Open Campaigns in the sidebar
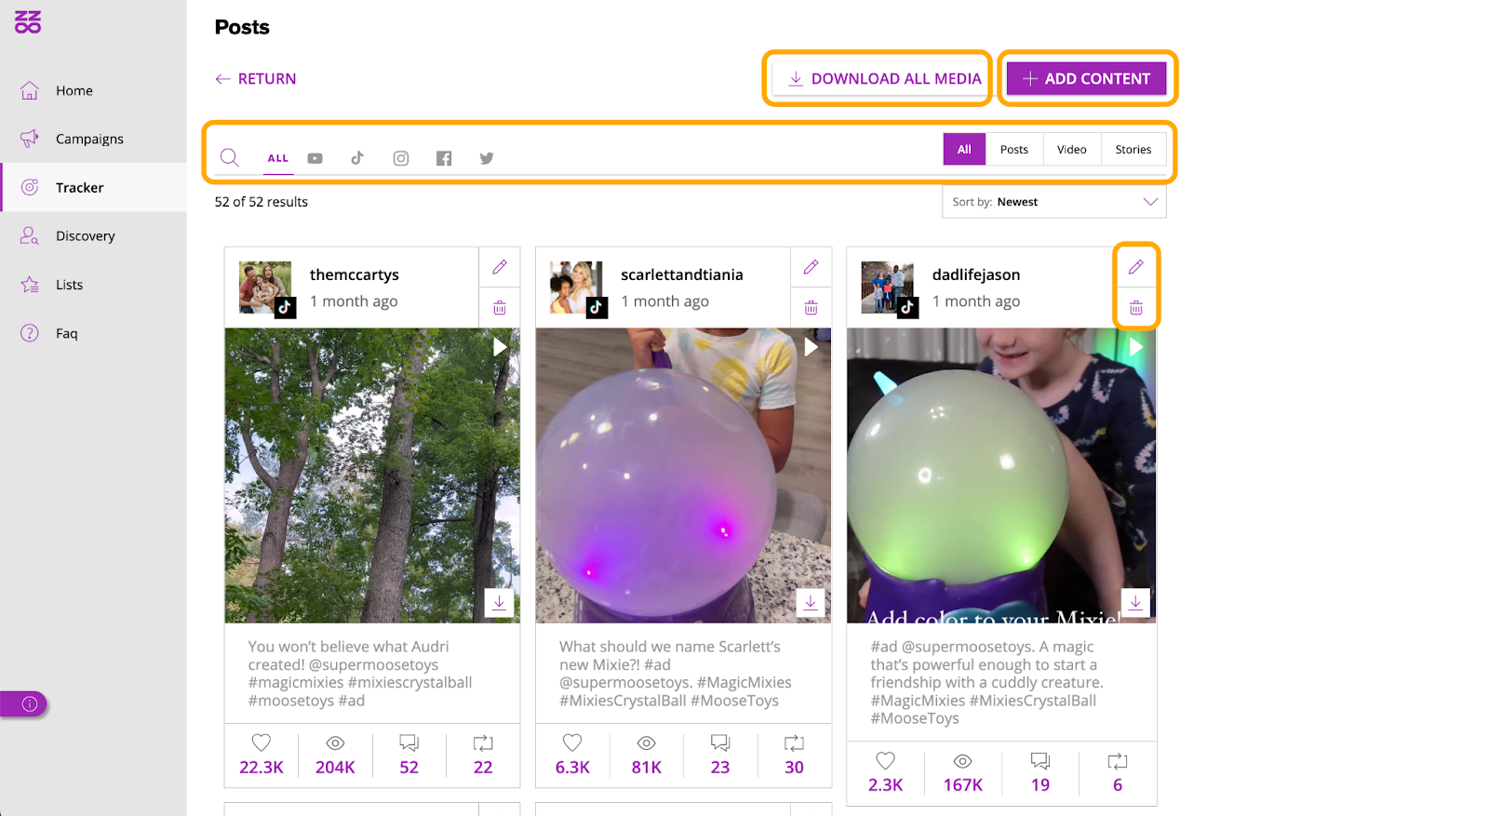 [x=89, y=140]
